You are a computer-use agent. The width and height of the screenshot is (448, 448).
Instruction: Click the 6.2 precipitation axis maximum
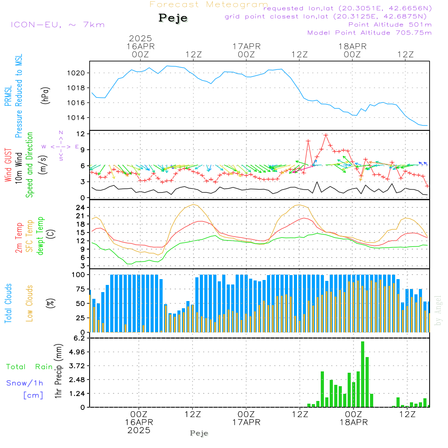(x=79, y=338)
